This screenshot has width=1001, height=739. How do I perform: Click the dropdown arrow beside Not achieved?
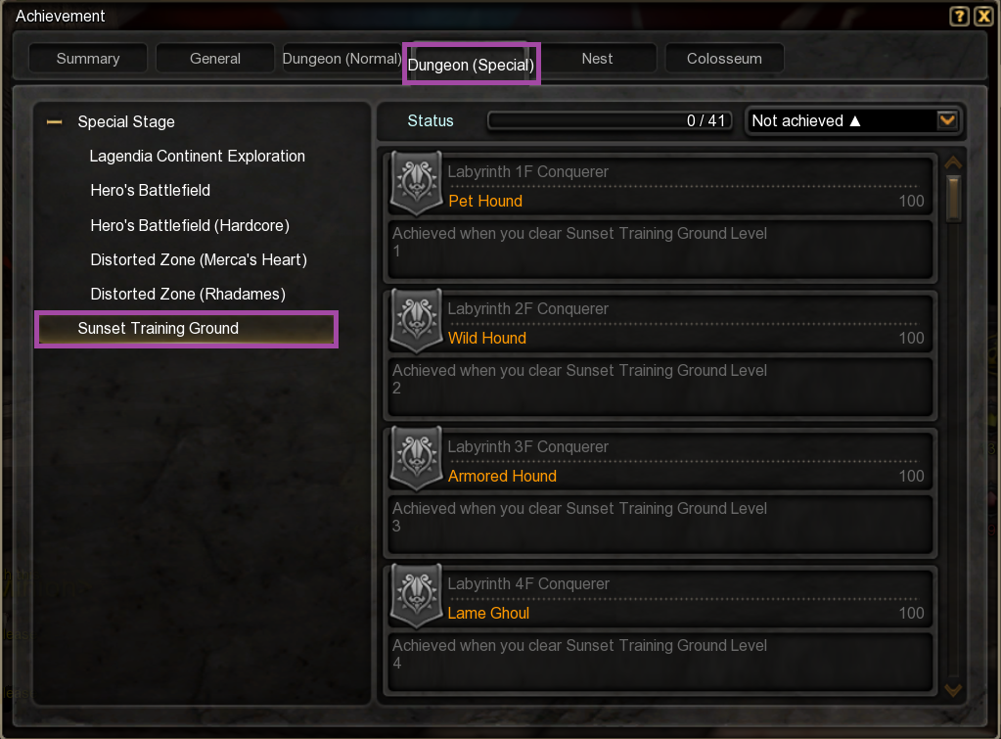[x=947, y=120]
